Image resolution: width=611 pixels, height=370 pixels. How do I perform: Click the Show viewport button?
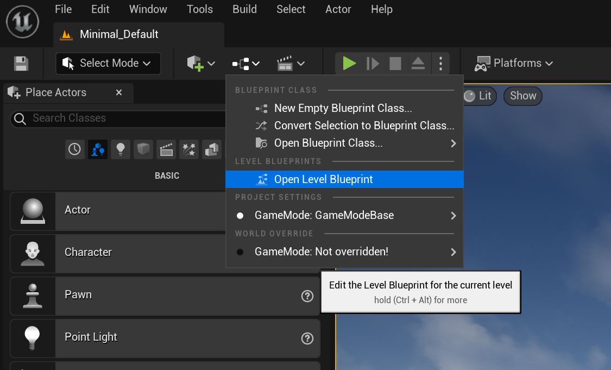tap(523, 96)
